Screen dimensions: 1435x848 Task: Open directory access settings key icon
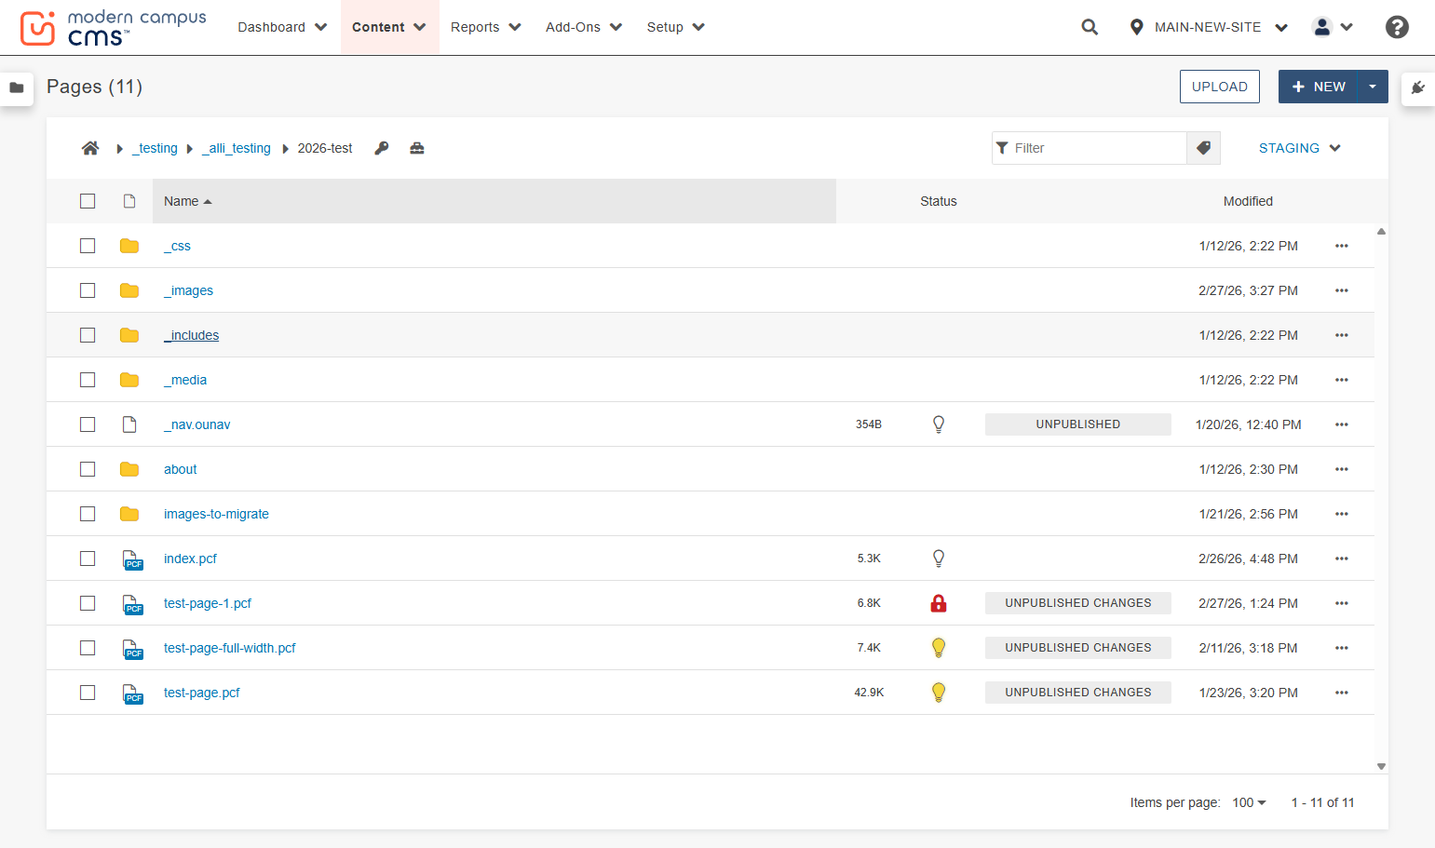pos(382,148)
